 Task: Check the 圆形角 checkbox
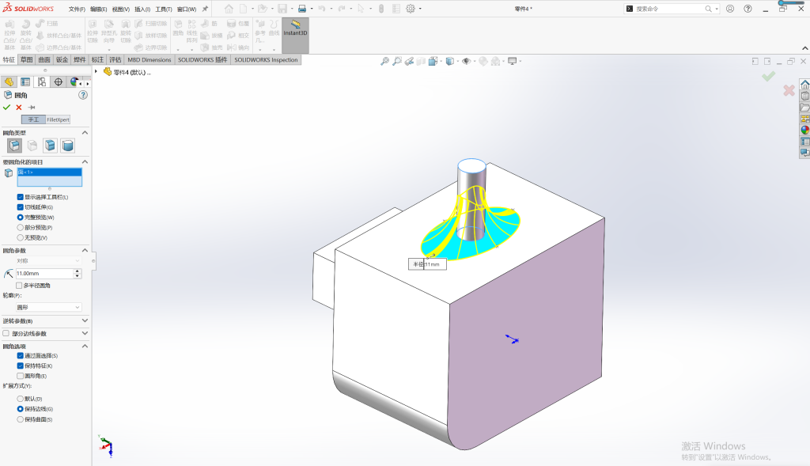(20, 376)
